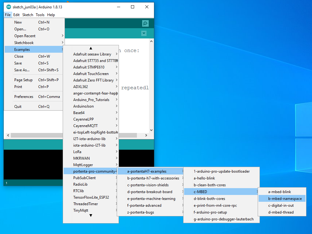
Task: Expand ArduinoJson examples
Action: click(91, 106)
